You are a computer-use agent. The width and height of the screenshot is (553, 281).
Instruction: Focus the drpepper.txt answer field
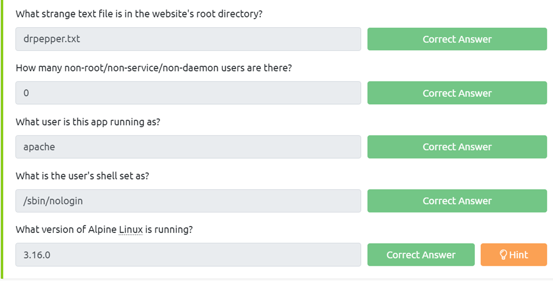188,39
